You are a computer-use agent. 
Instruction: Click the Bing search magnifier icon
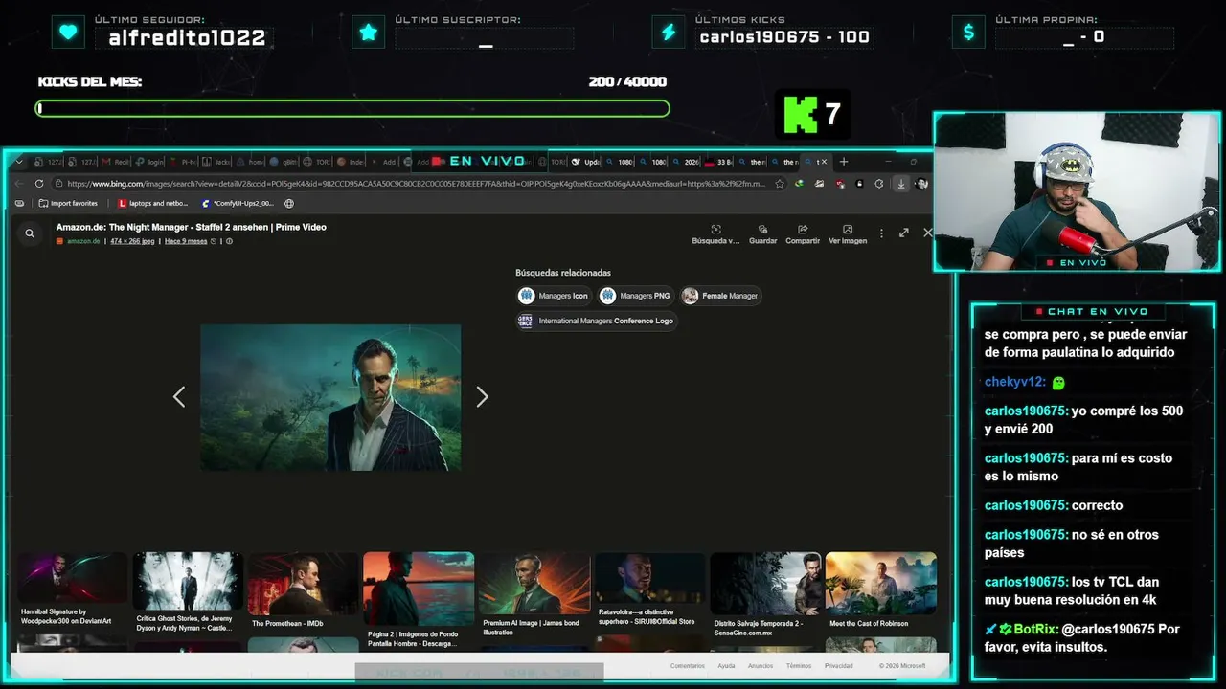pyautogui.click(x=30, y=233)
